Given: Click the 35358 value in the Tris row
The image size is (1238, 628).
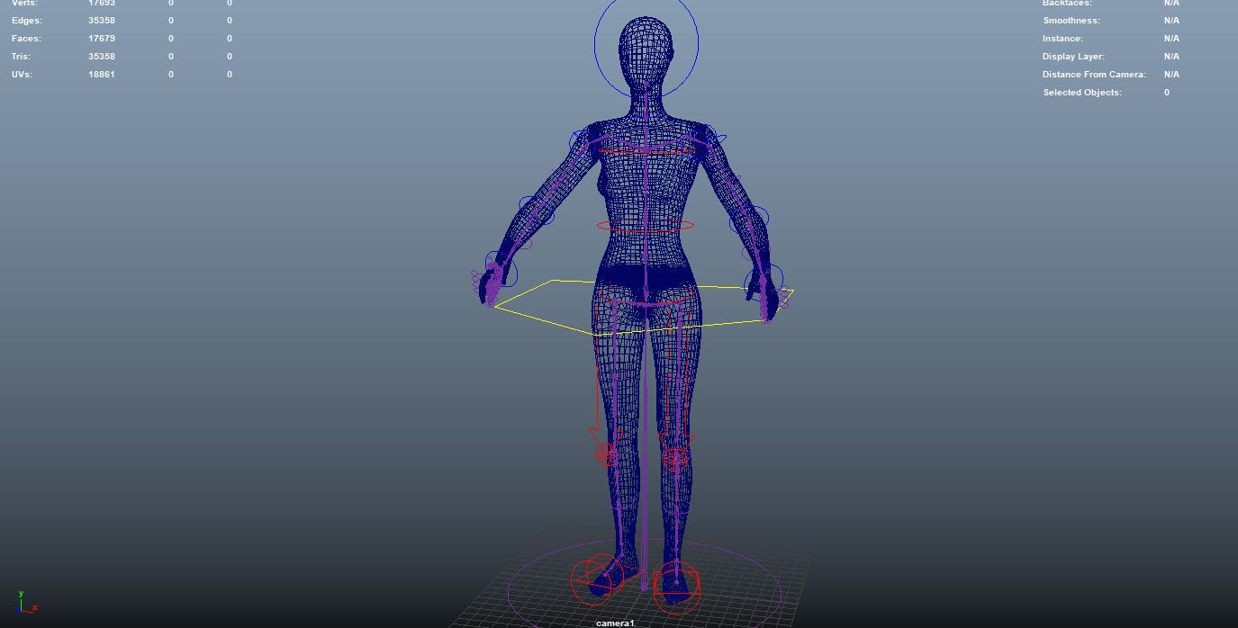Looking at the screenshot, I should (102, 57).
